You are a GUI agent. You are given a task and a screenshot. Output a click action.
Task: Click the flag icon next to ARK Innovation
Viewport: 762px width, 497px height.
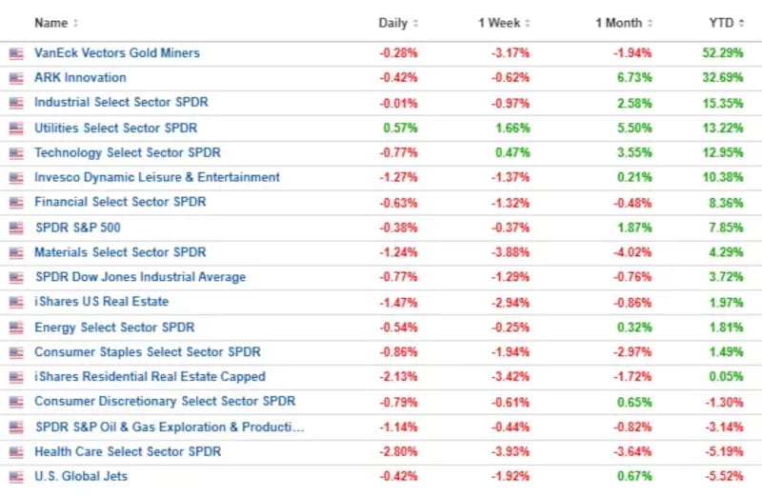pyautogui.click(x=16, y=78)
